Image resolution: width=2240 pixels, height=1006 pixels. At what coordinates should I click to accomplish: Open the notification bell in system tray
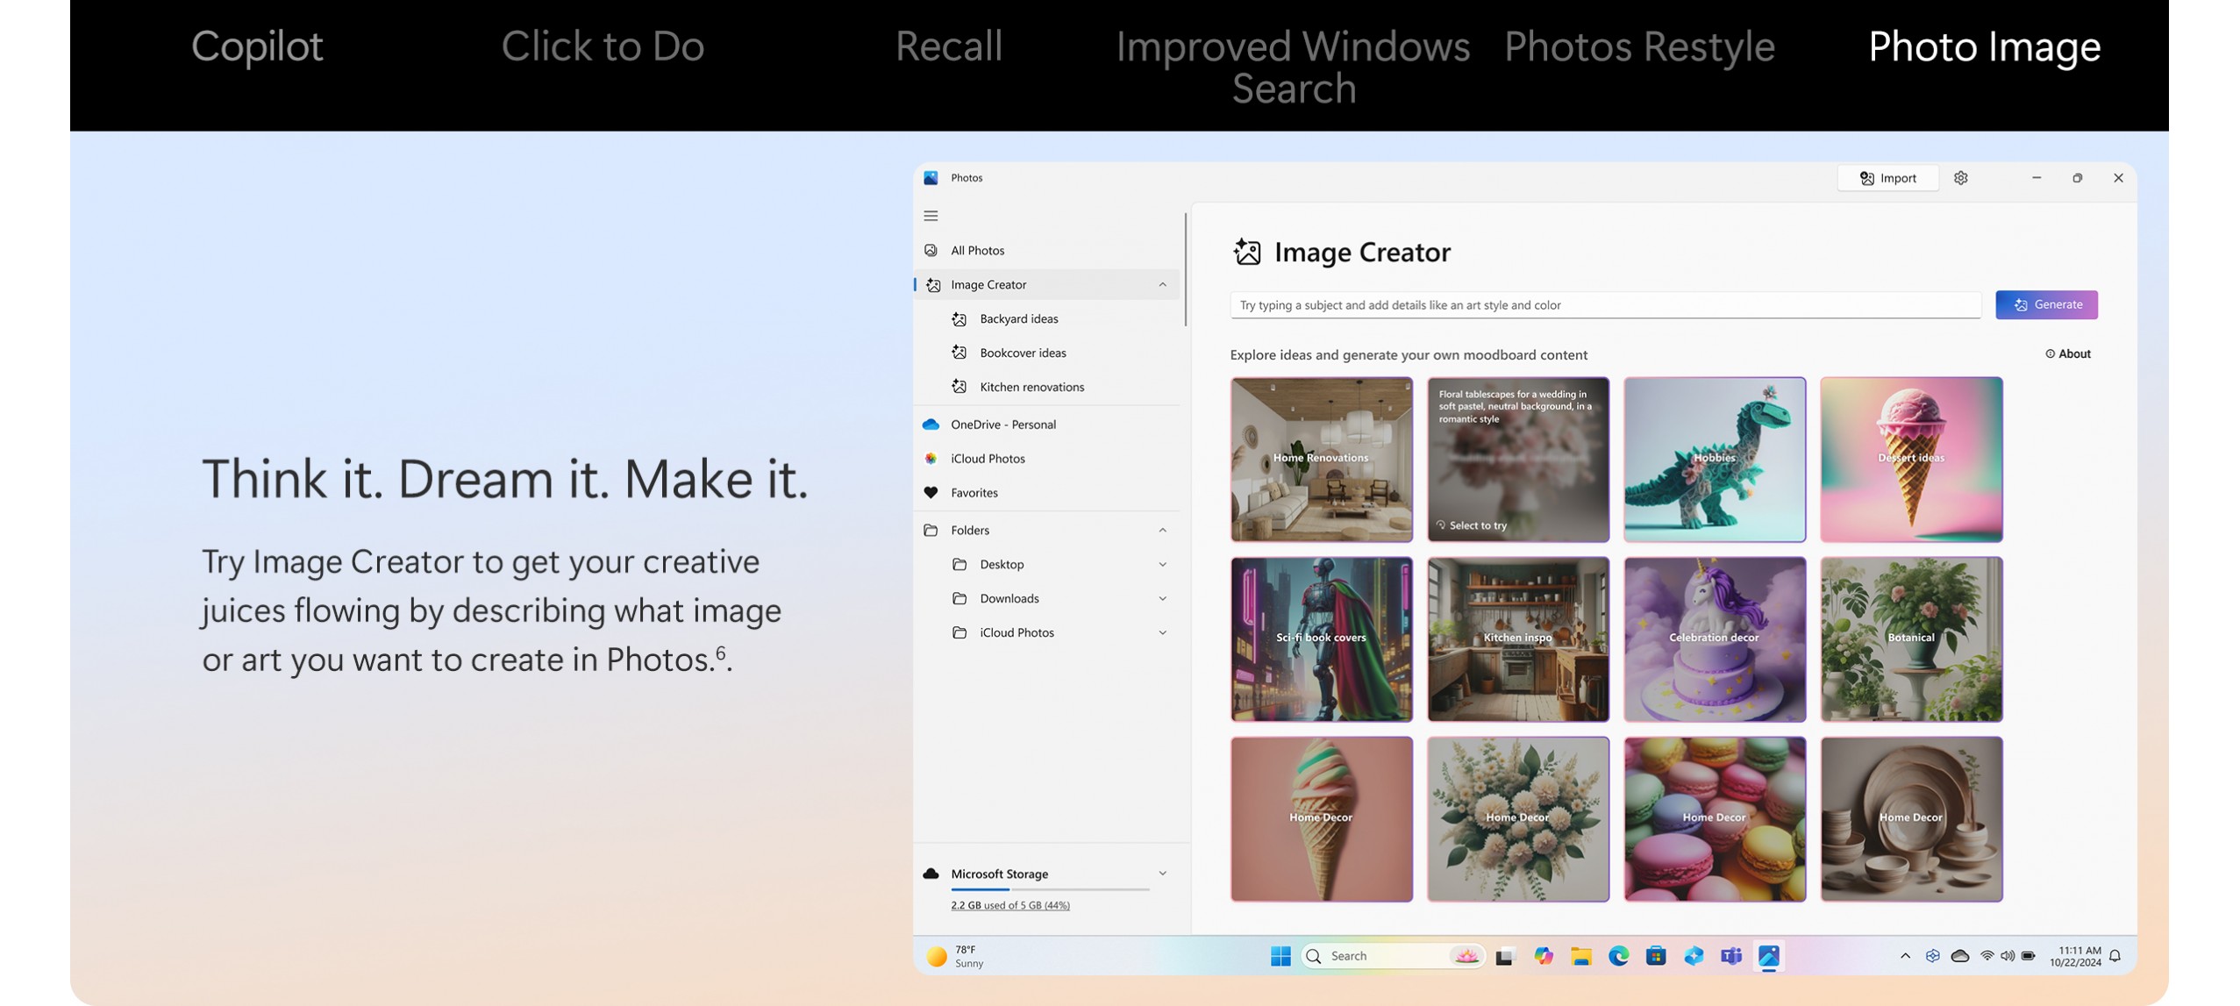2115,956
